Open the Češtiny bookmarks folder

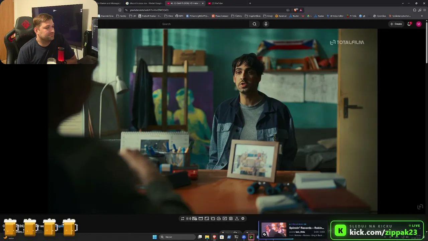point(237,16)
